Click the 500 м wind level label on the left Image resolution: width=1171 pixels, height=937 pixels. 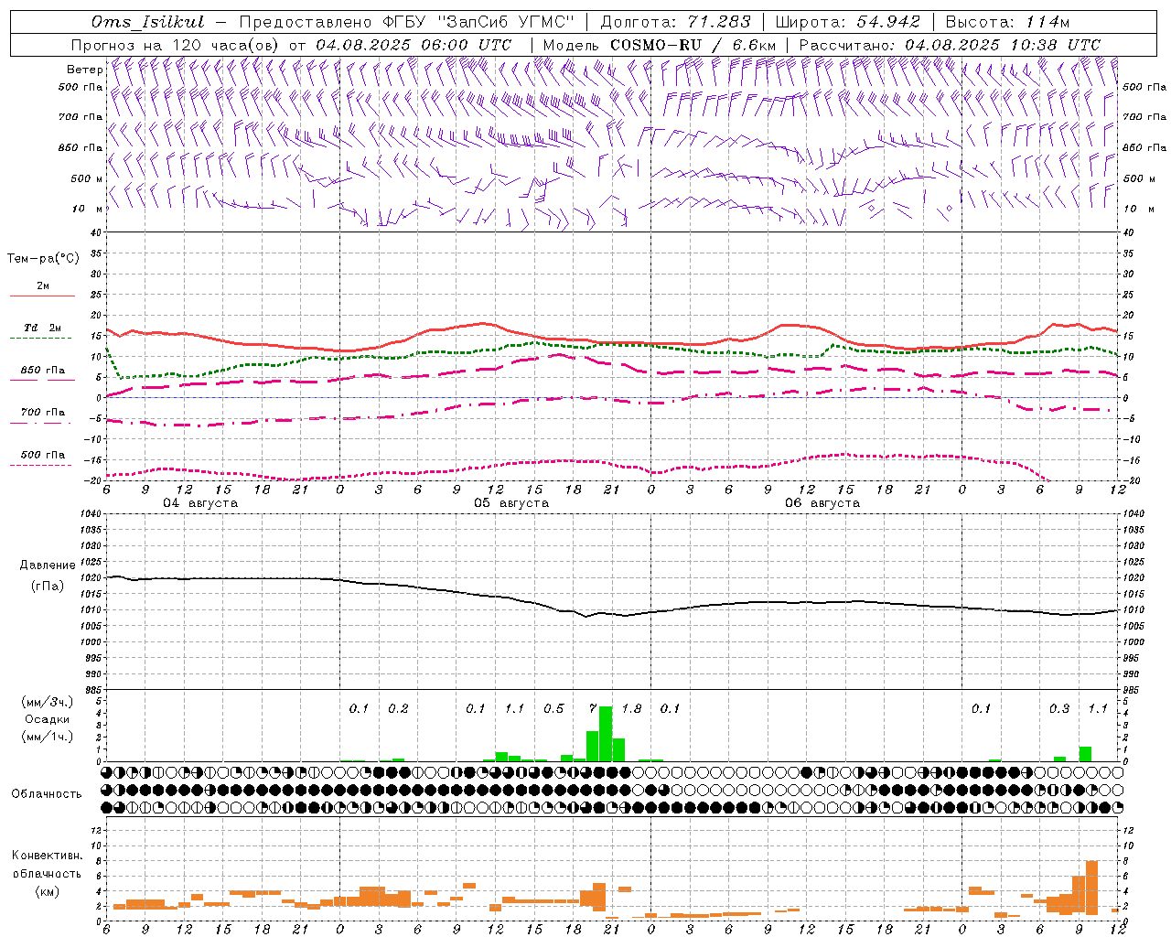[x=87, y=178]
